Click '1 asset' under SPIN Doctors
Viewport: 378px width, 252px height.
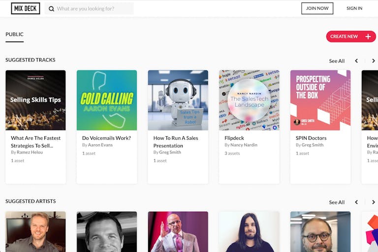tap(302, 154)
